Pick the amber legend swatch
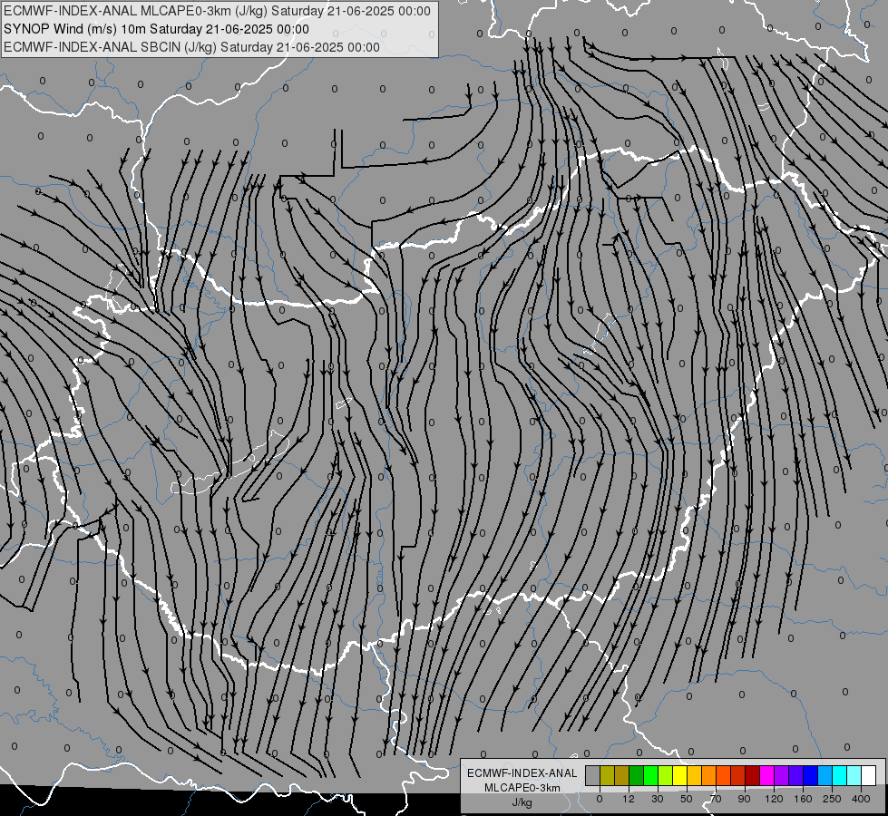Screen dimensions: 888x816 tap(695, 775)
